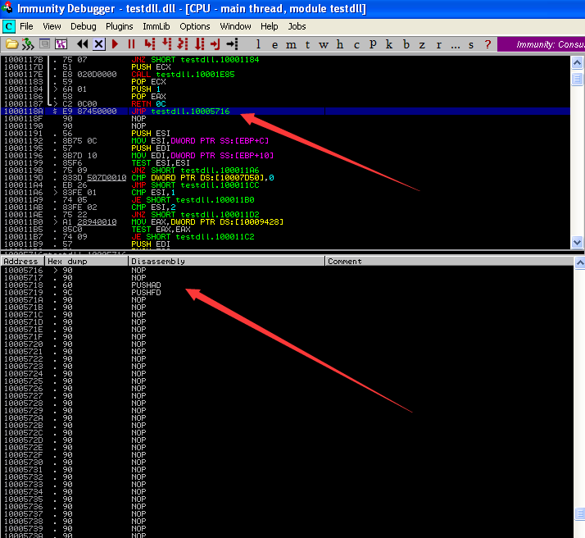This screenshot has width=585, height=538.
Task: Click the red question mark help icon
Action: [x=488, y=44]
